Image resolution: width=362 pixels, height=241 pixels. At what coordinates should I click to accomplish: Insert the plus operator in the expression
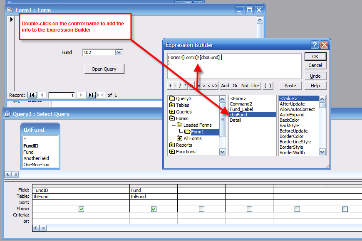[170, 86]
